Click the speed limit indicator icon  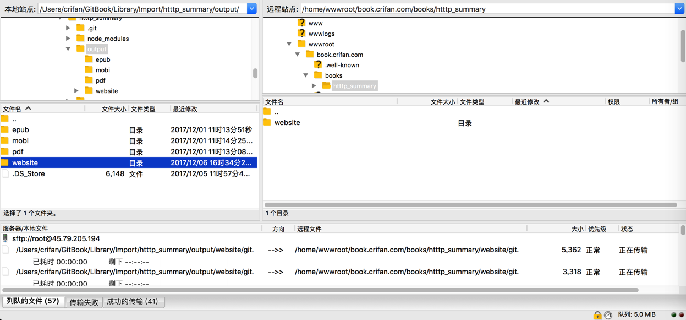click(x=608, y=315)
